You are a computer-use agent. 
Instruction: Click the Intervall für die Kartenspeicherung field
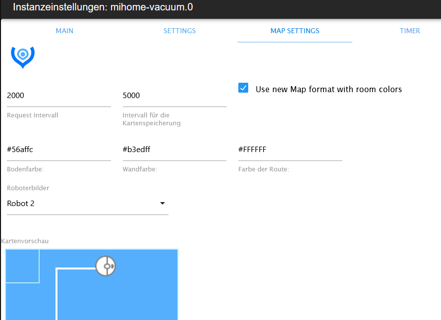click(x=174, y=96)
